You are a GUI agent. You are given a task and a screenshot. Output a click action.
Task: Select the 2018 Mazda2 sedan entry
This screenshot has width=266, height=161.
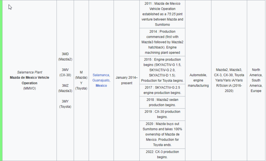162,102
